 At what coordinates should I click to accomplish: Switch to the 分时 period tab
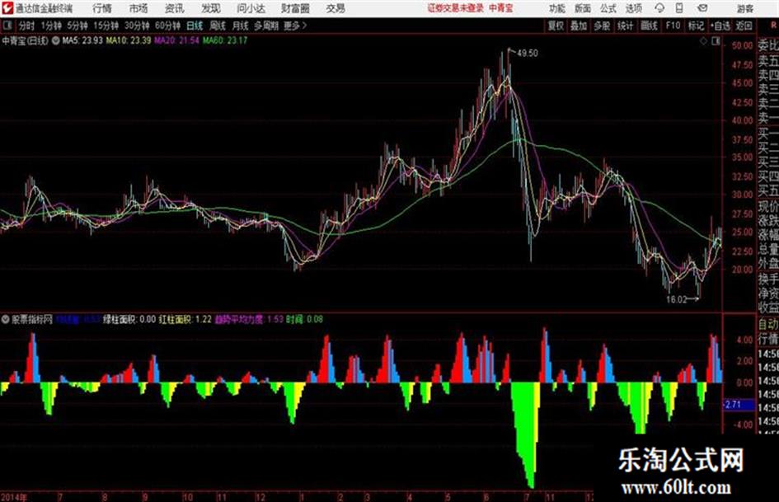(x=27, y=26)
